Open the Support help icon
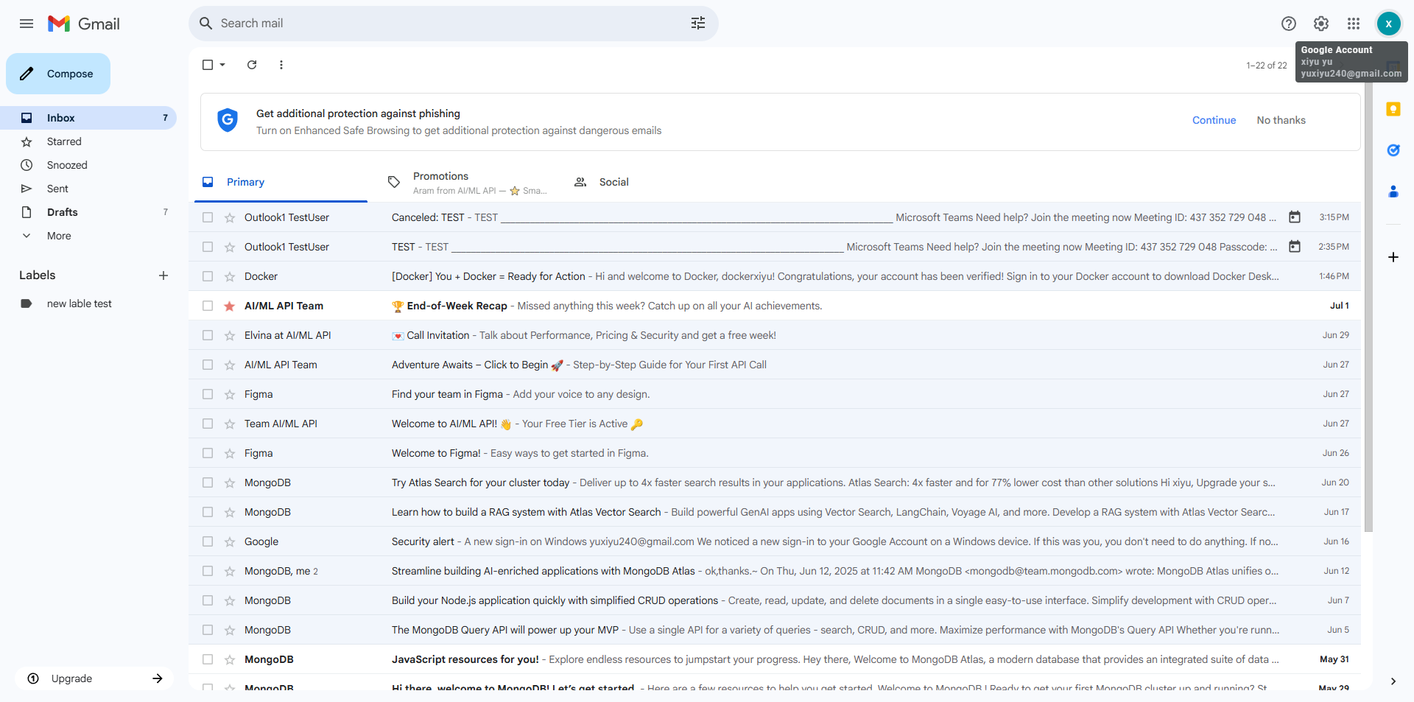The width and height of the screenshot is (1414, 702). coord(1289,24)
